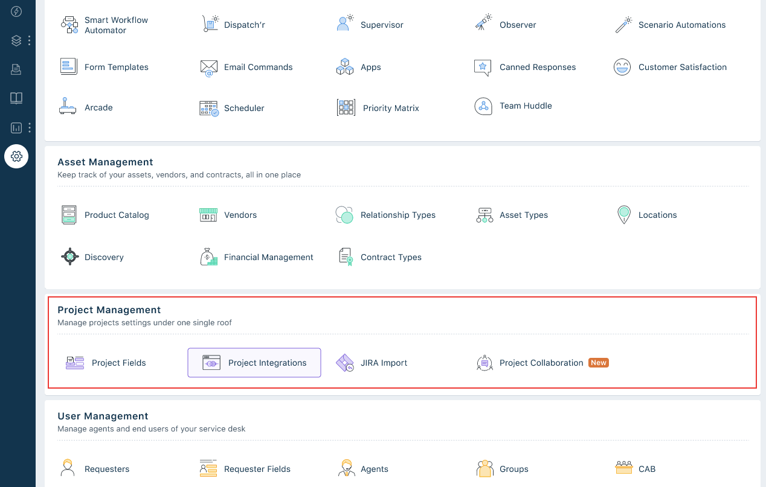Click the Observer telescope icon

[x=483, y=24]
